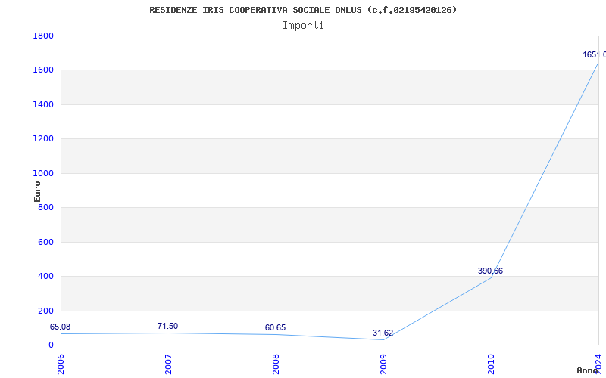Viewport: 606px width, 378px height.
Task: Click the 800 y-axis value
Action: pos(46,208)
